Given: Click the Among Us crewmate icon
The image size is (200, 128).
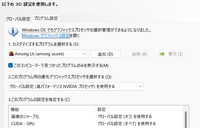Looking at the screenshot, I should coord(11,54).
